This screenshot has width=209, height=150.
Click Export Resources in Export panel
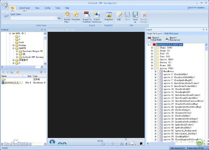pos(173,39)
